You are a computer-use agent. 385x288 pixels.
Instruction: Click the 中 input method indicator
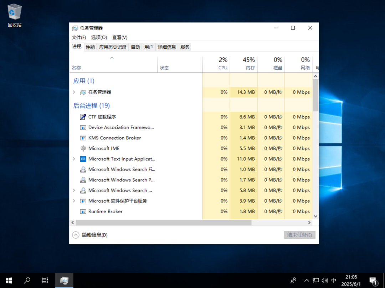point(333,281)
